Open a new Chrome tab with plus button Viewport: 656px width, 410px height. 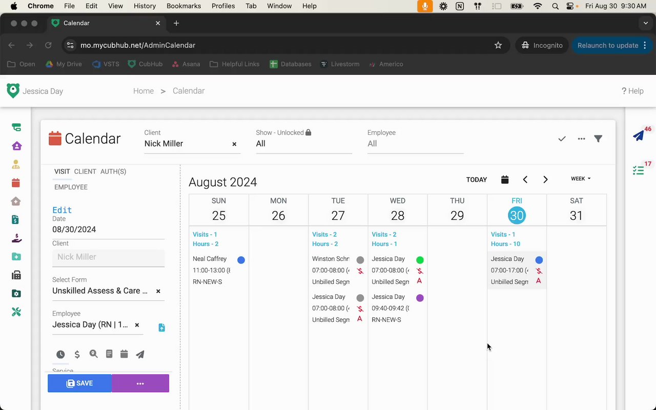(x=176, y=23)
